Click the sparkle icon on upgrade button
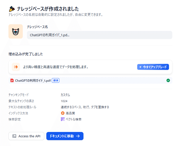The width and height of the screenshot is (180, 146). coord(140,67)
